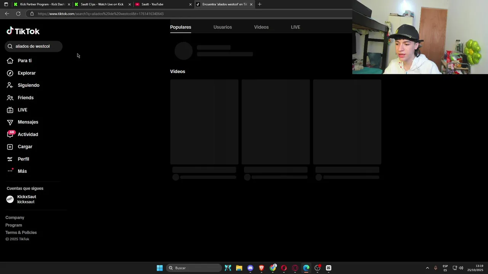Screen dimensions: 488x274
Task: Open the Program footer link
Action: (x=14, y=225)
